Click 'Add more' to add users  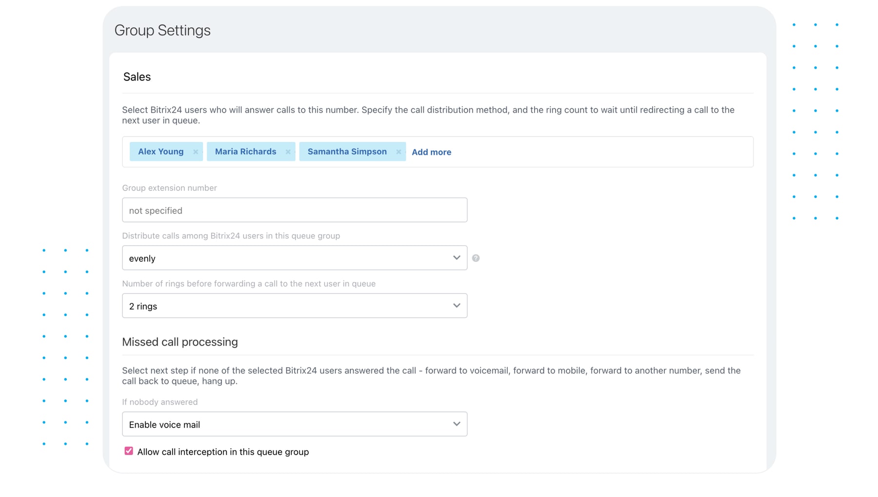(431, 152)
